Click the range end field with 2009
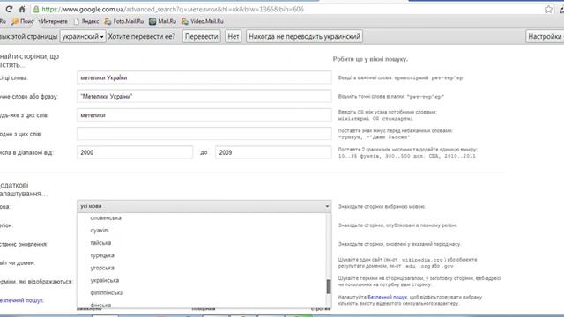This screenshot has width=564, height=317. click(x=273, y=152)
